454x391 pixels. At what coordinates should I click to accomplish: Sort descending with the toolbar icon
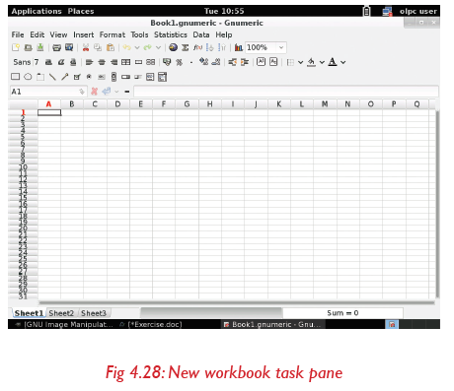pyautogui.click(x=222, y=47)
